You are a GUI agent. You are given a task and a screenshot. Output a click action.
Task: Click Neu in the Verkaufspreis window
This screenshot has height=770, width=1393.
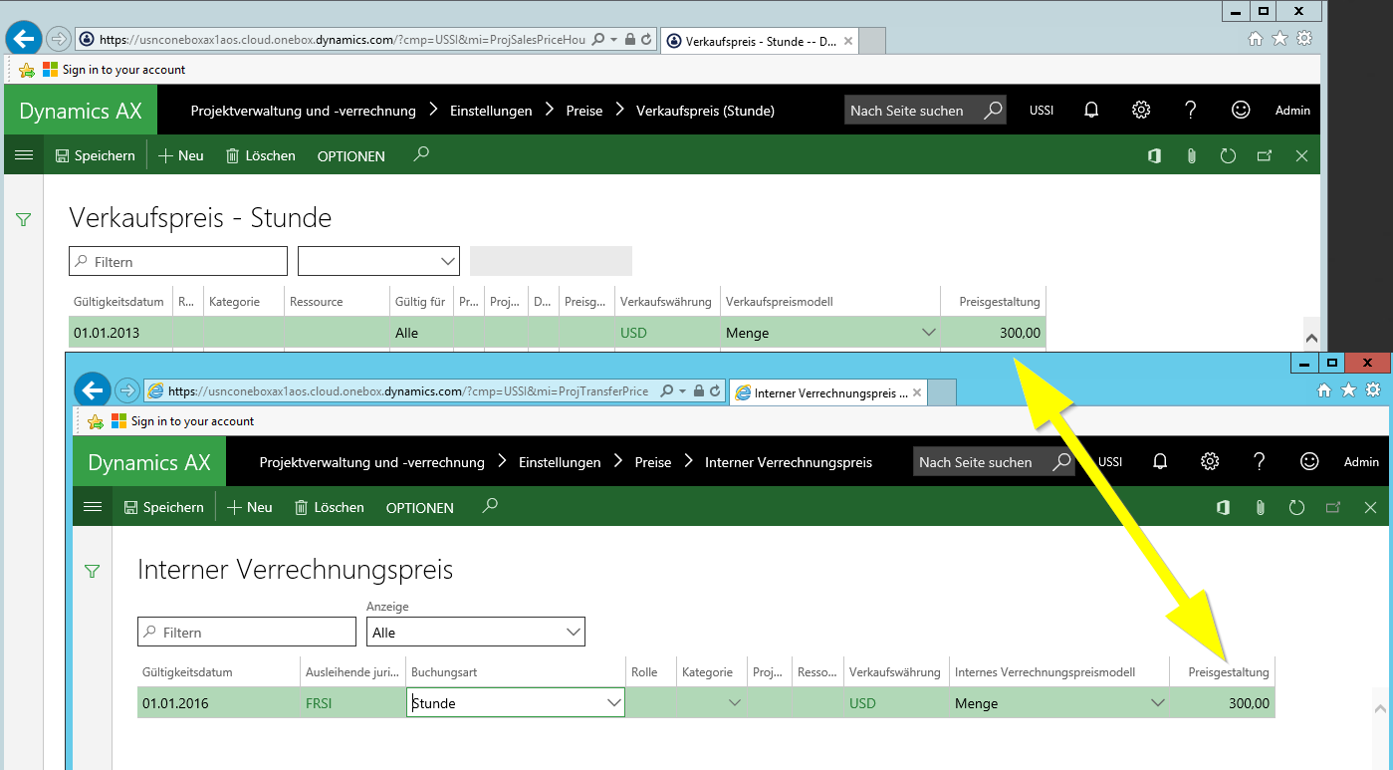pos(181,156)
